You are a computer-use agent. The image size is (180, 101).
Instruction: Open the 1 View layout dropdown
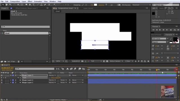tap(129, 61)
